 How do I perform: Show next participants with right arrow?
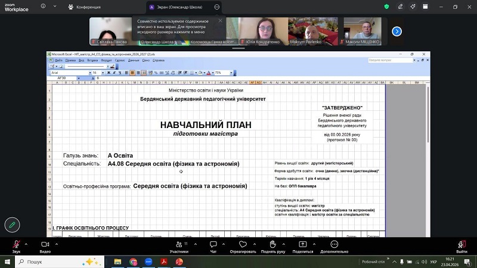(397, 32)
